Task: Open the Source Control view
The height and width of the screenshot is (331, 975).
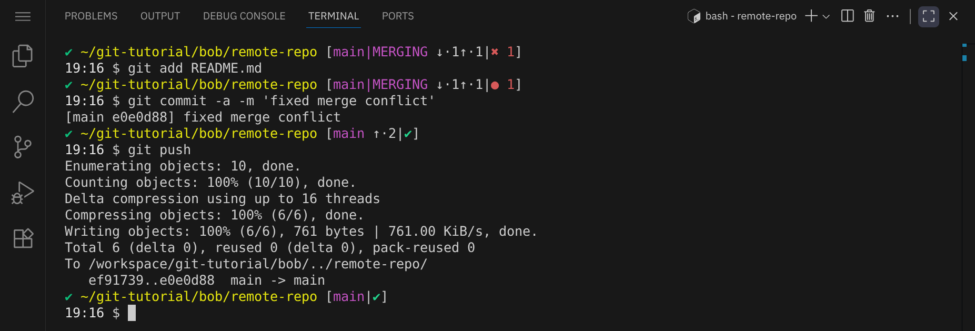Action: tap(23, 147)
